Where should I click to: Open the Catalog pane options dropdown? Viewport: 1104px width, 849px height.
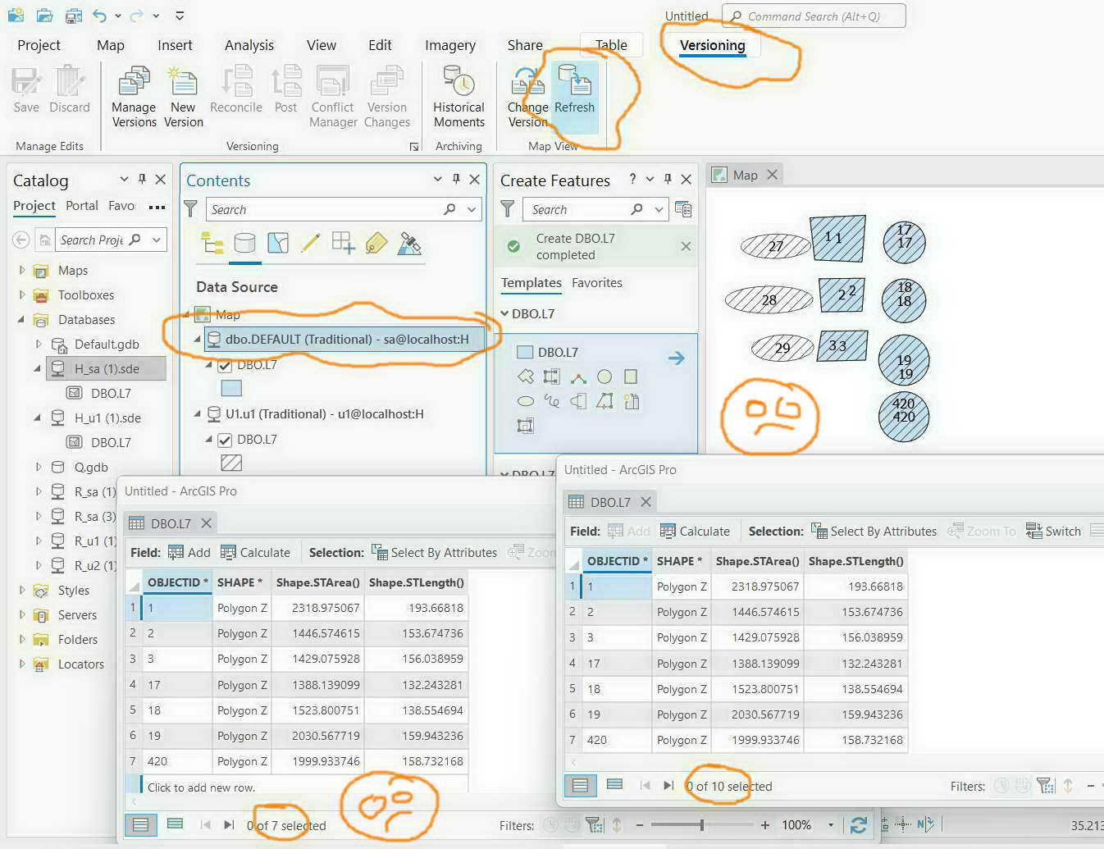[124, 179]
